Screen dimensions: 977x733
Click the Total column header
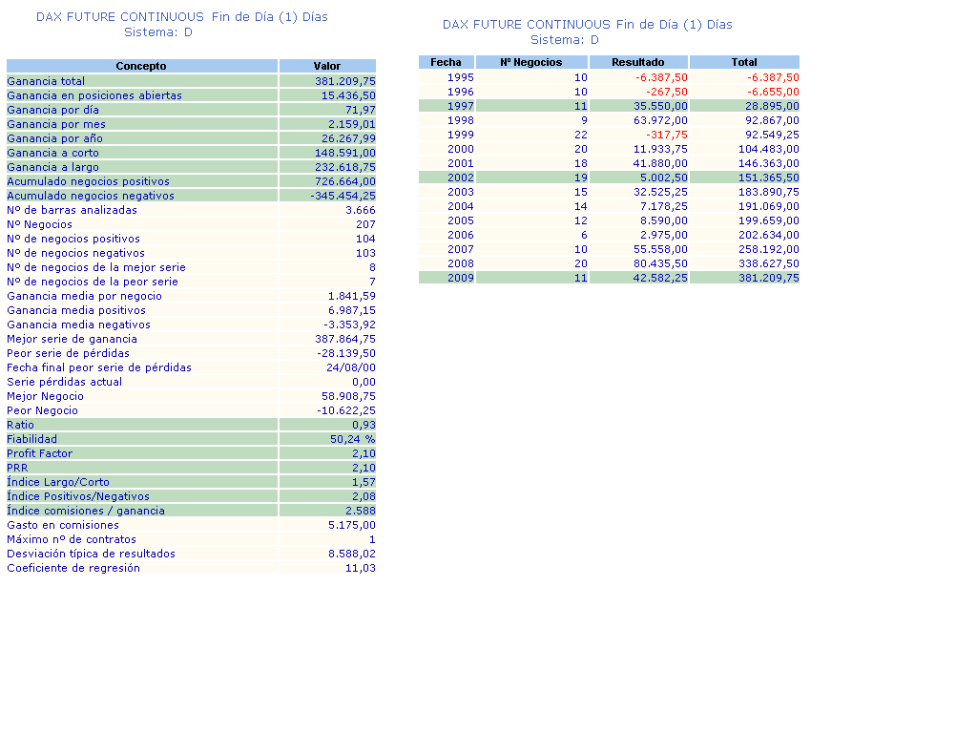[x=744, y=62]
